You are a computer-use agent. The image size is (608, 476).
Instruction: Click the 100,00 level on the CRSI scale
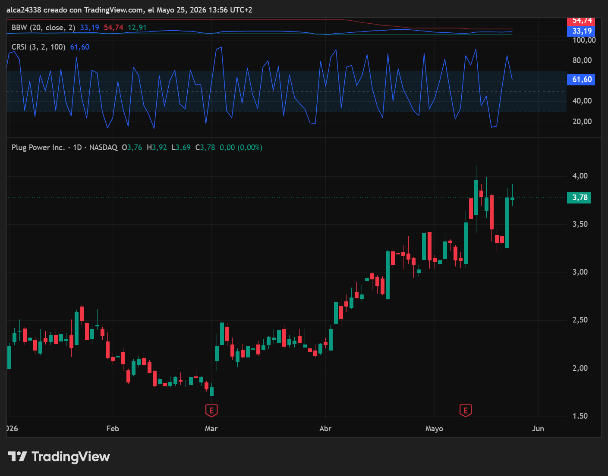584,40
